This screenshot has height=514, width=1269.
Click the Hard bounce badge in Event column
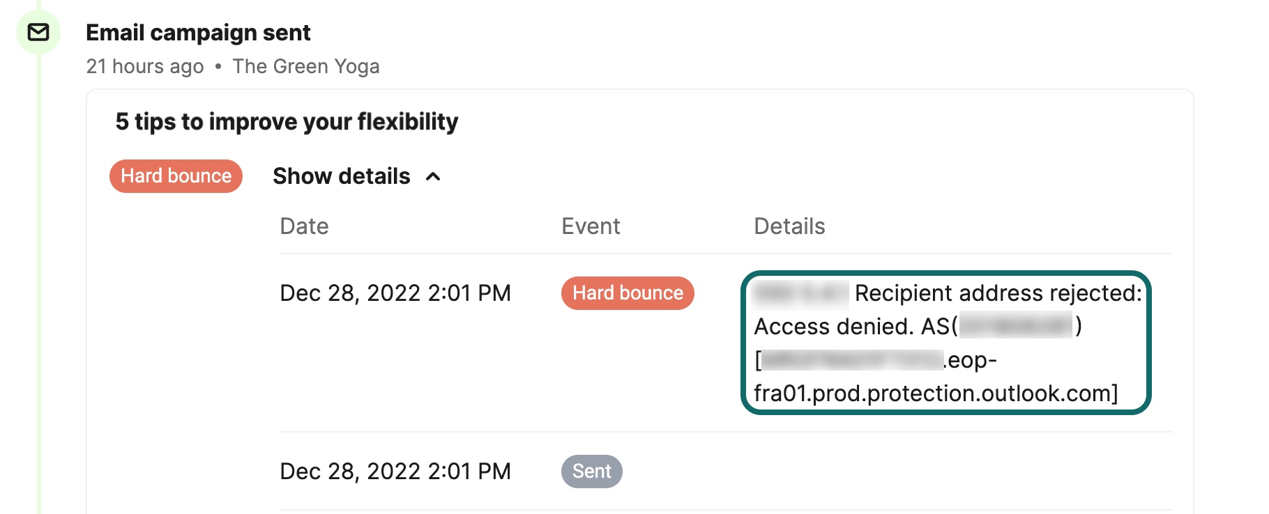click(628, 293)
